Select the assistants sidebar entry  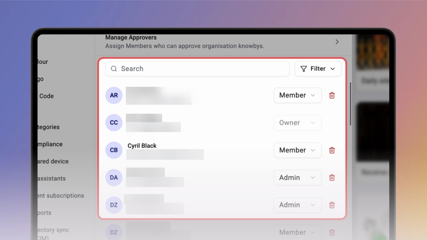(x=52, y=178)
